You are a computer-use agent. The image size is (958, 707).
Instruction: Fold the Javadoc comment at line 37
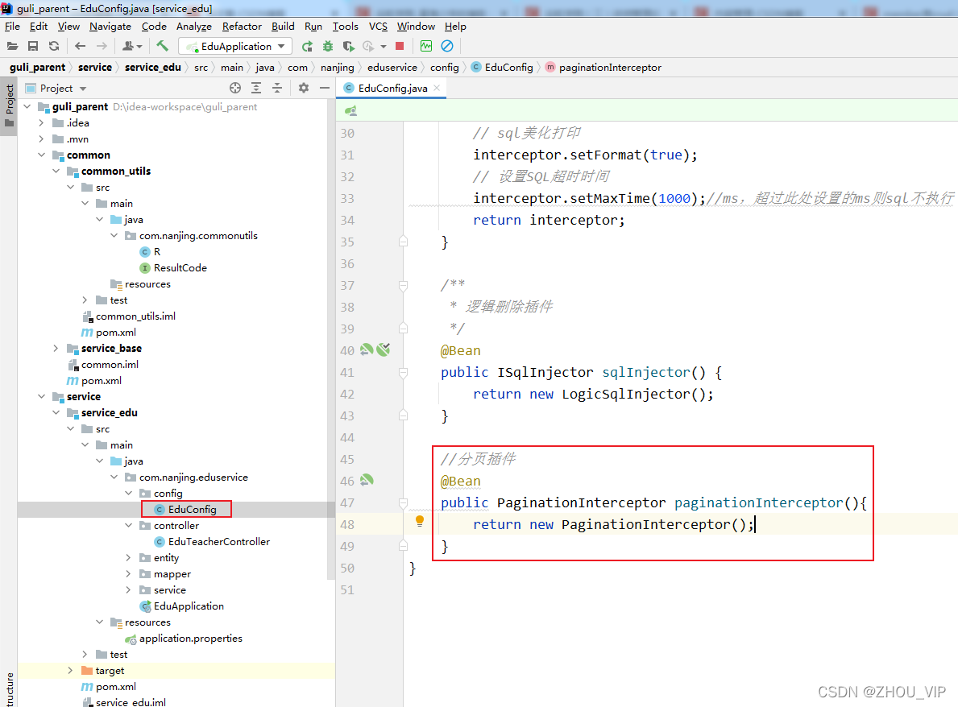point(403,285)
